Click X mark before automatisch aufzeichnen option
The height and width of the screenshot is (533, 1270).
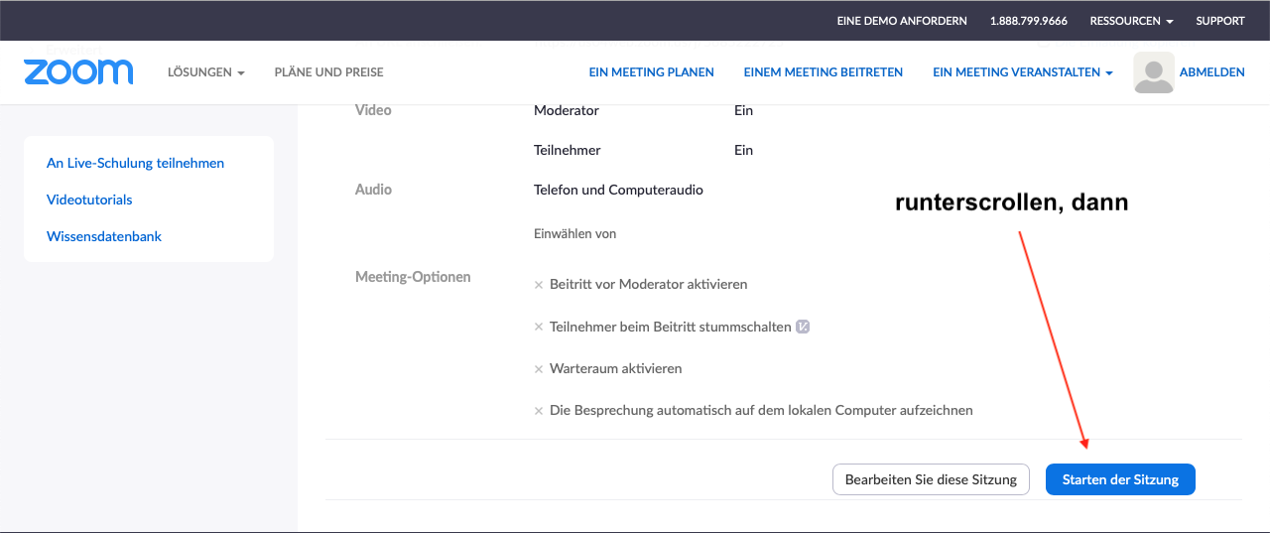point(539,411)
